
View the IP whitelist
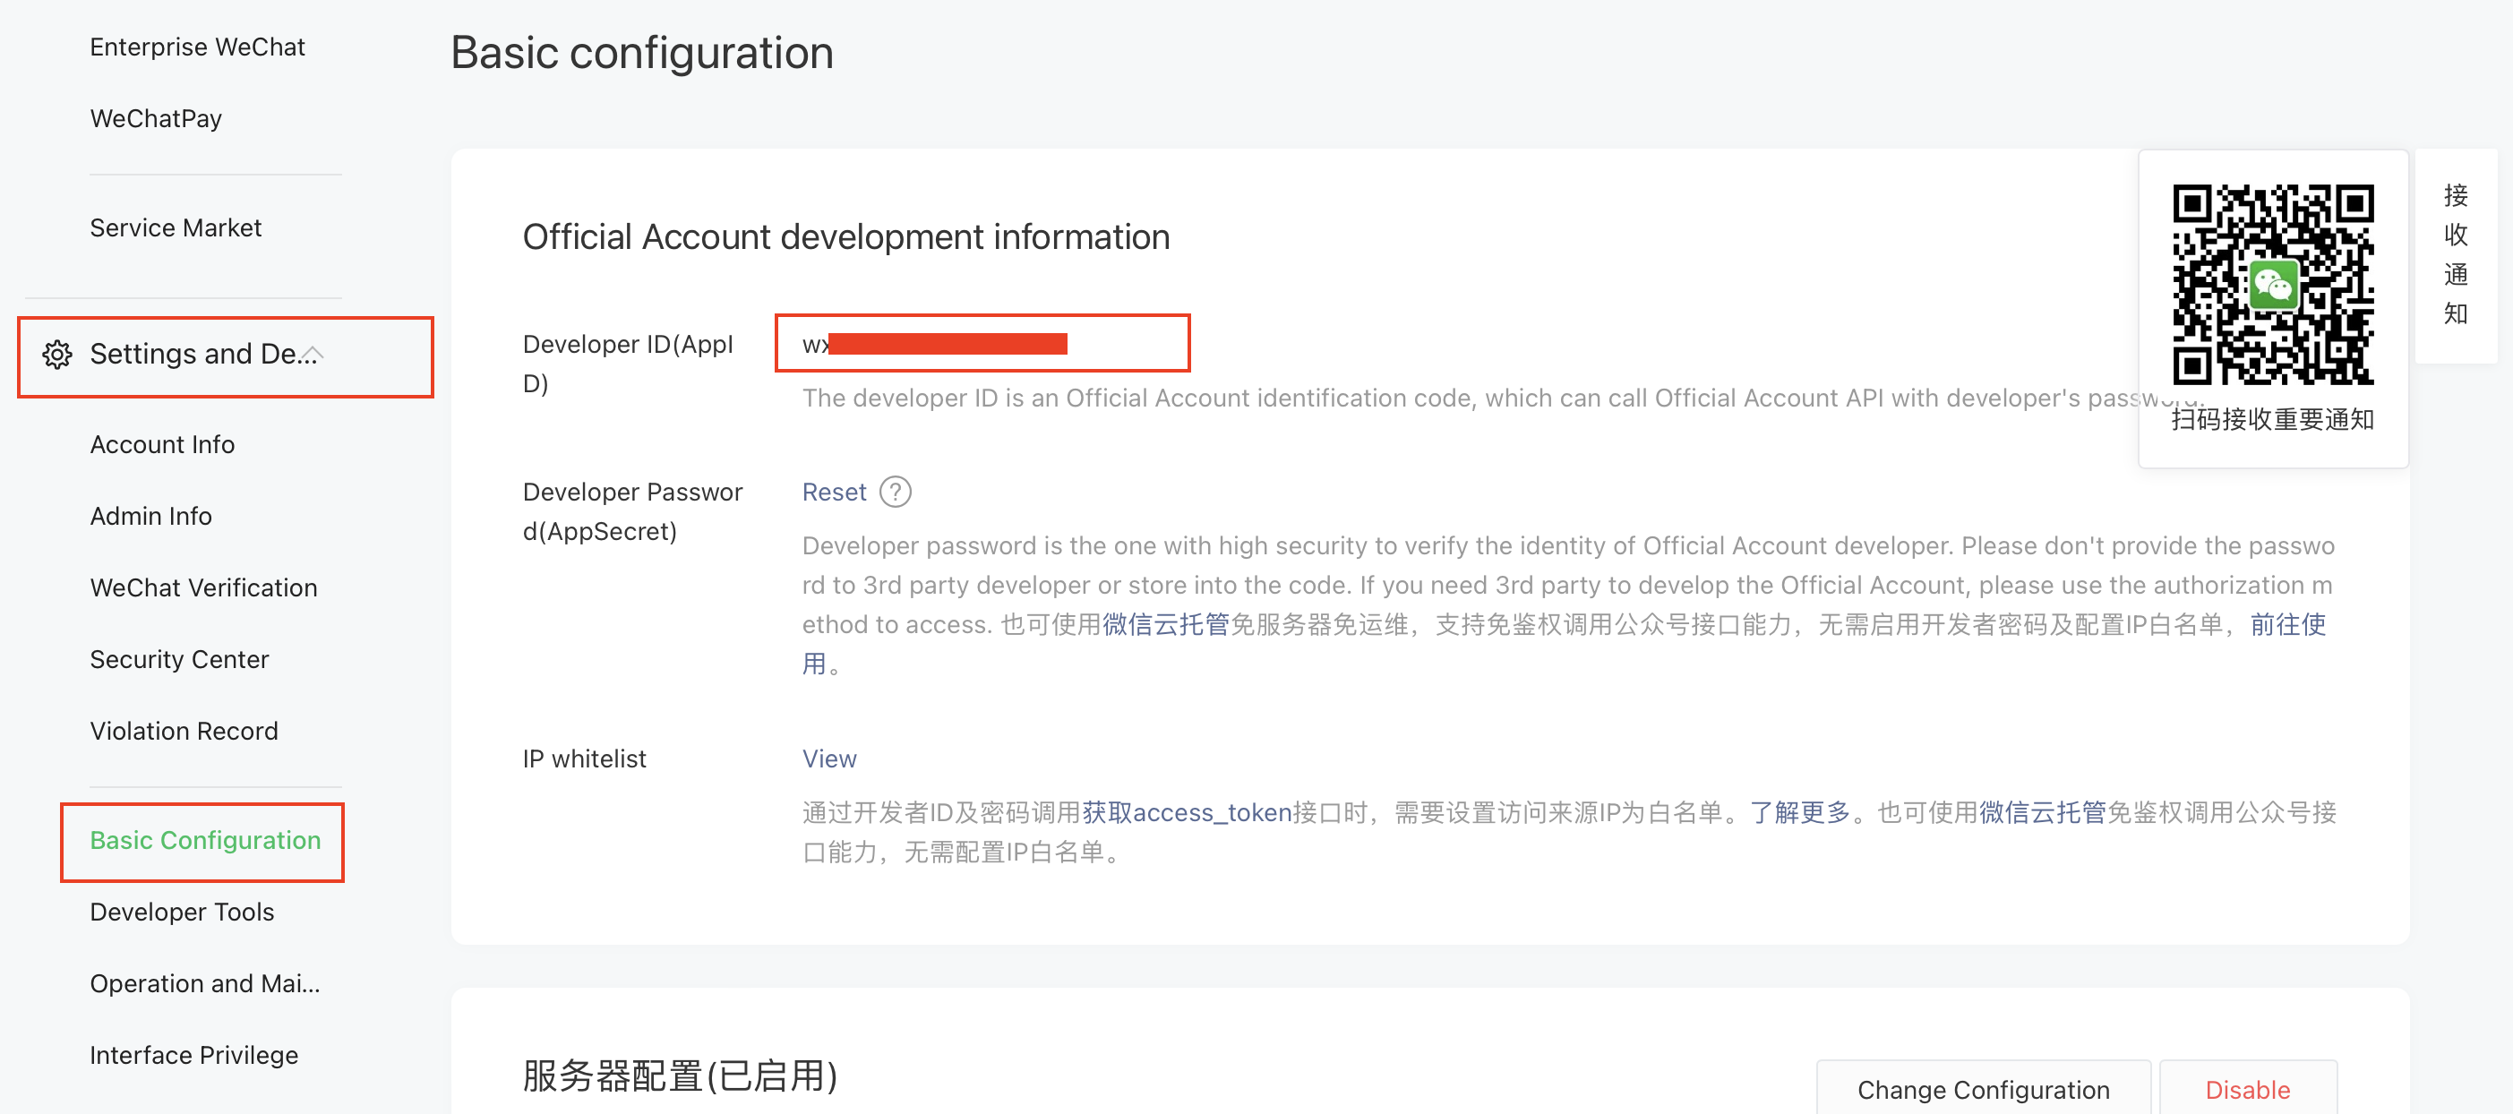[828, 758]
